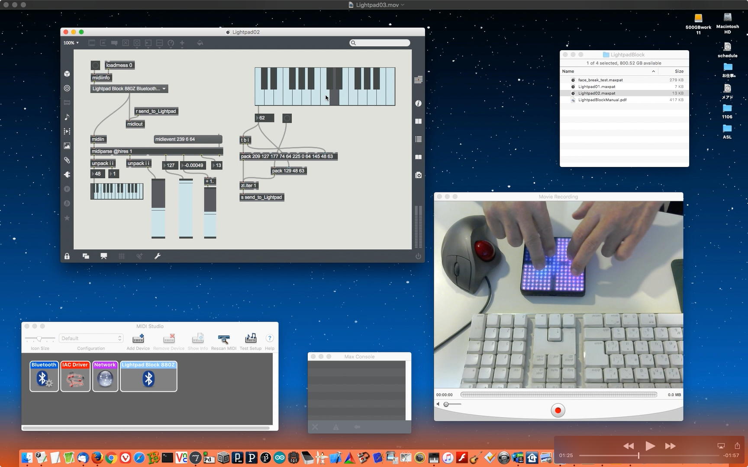Image resolution: width=748 pixels, height=467 pixels.
Task: Open the Lightpad Block 880Z Bluetooth dropdown
Action: 129,89
